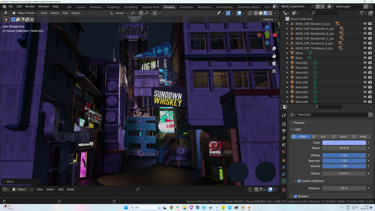Click the red X axis on the navigation gizmo

click(x=275, y=35)
